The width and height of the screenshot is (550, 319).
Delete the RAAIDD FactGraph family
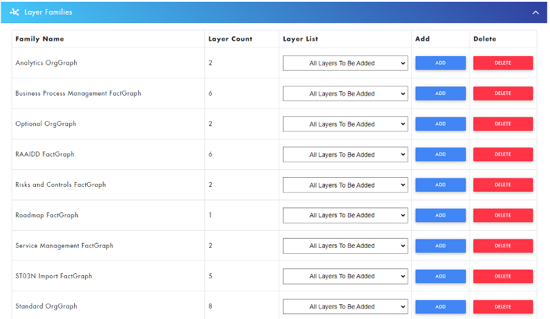[x=503, y=155]
